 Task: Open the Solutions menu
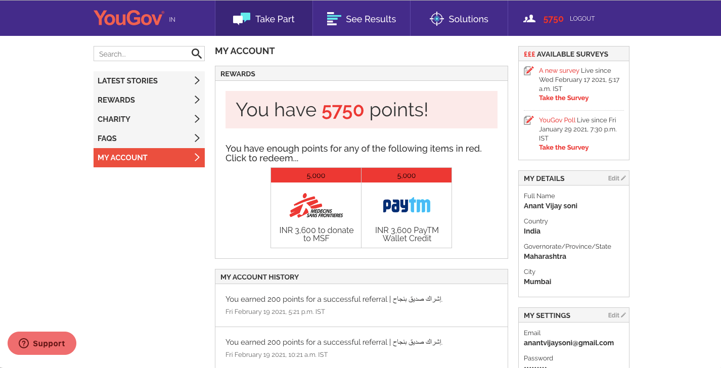459,18
